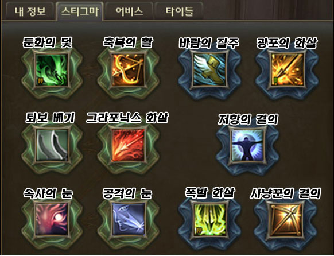Open the 내 정보 tab

30,11
